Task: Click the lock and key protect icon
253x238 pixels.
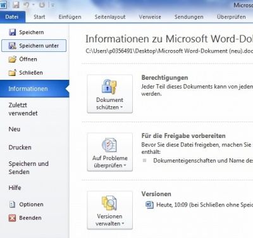Action: coord(109,87)
